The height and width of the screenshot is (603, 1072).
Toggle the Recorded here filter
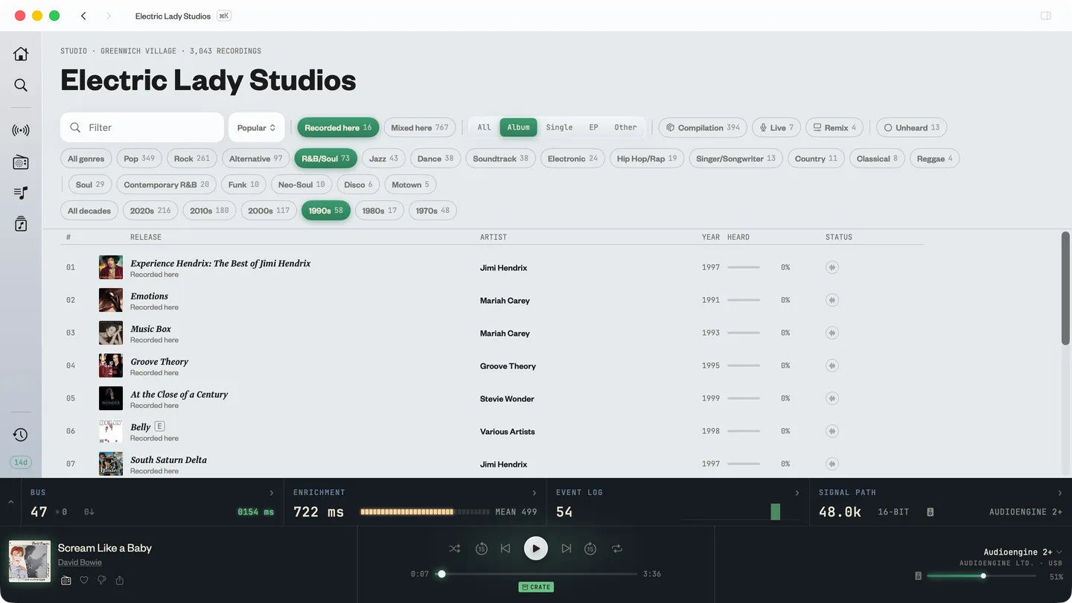pos(338,127)
